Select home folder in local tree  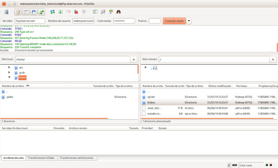(x=23, y=77)
